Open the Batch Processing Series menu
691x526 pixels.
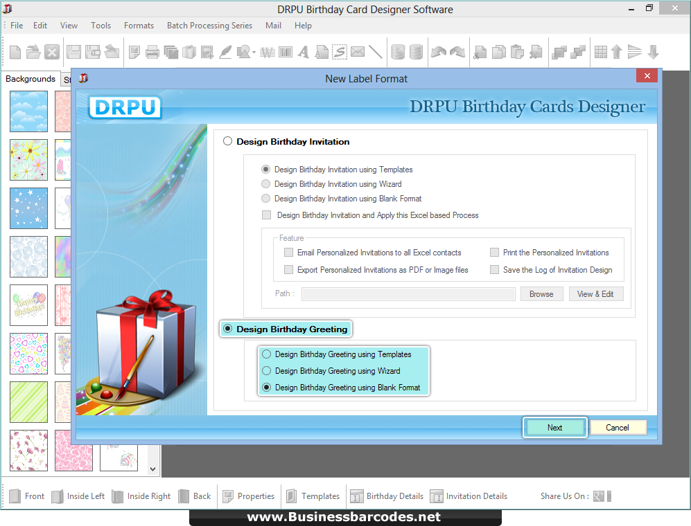coord(210,26)
